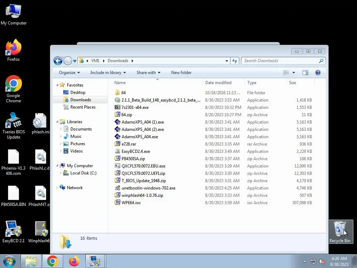357x268 pixels.
Task: Click the network tray icon
Action: point(313,262)
